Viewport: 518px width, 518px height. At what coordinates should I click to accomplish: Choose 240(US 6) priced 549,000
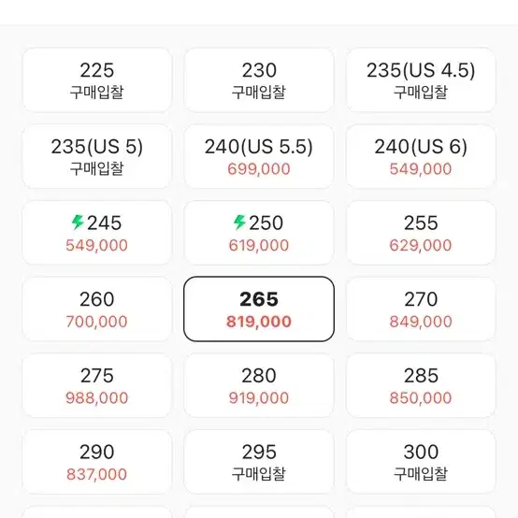tap(421, 156)
